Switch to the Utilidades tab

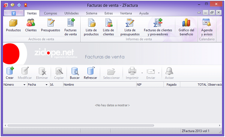coord(72,13)
